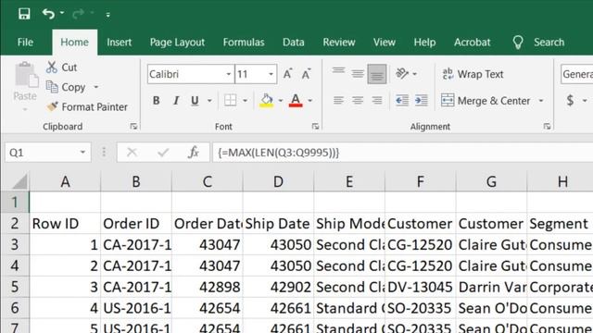Click Decrease Indent icon
593x333 pixels.
coord(401,101)
